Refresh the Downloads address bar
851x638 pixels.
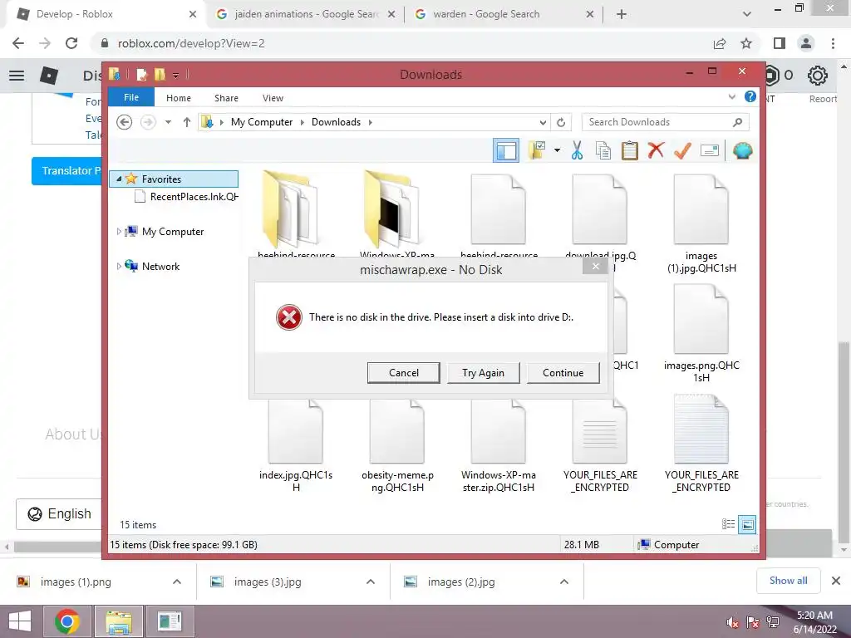(x=561, y=122)
